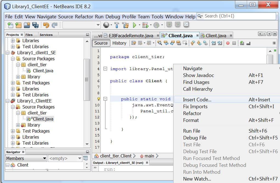Screen dimensions: 280x183
Task: Collapse the import code fold at line 4
Action: [x=105, y=69]
